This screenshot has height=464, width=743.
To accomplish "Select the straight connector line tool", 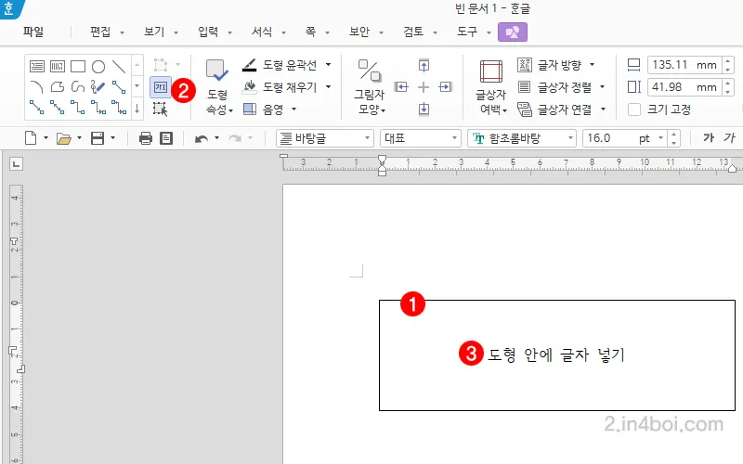I will [119, 86].
